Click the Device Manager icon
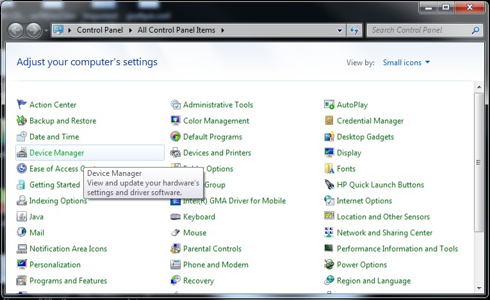 [22, 152]
